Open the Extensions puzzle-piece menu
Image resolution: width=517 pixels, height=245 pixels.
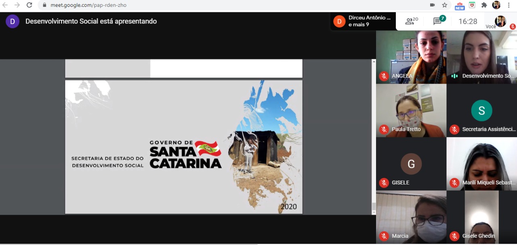pos(484,5)
